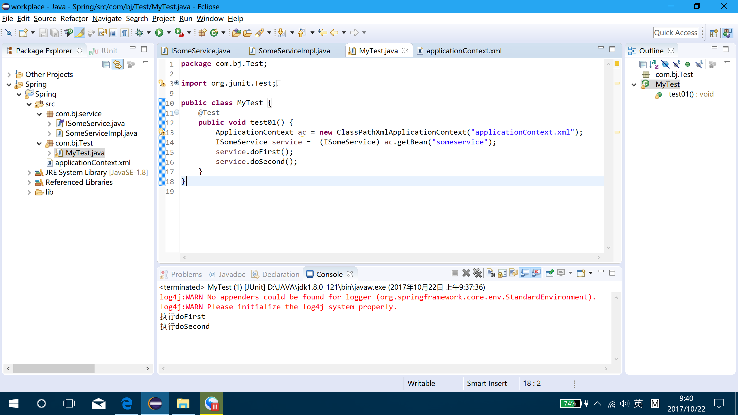Open the Mail app in taskbar
This screenshot has height=415, width=738.
pos(99,403)
